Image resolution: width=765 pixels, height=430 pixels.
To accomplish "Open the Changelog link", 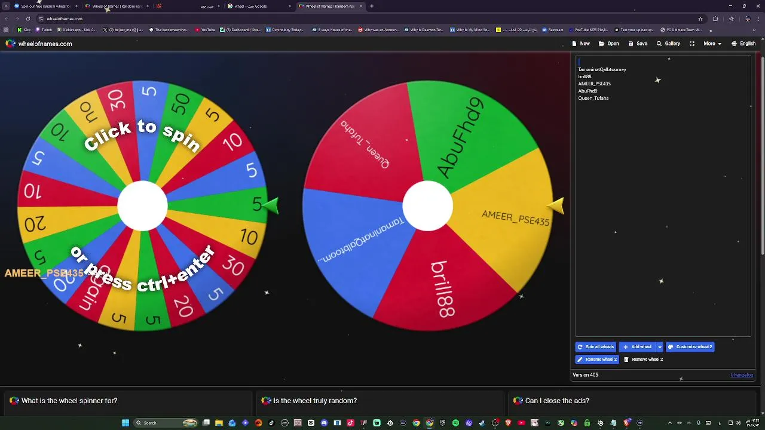I will pyautogui.click(x=742, y=375).
